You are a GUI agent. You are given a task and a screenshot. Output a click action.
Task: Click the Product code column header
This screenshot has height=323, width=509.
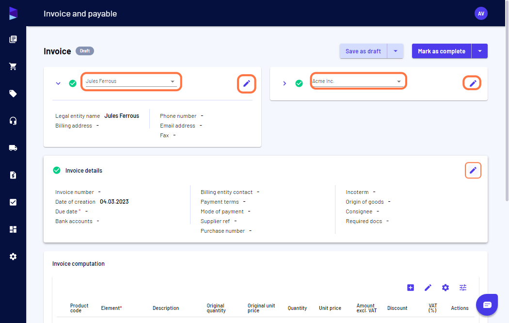(79, 308)
